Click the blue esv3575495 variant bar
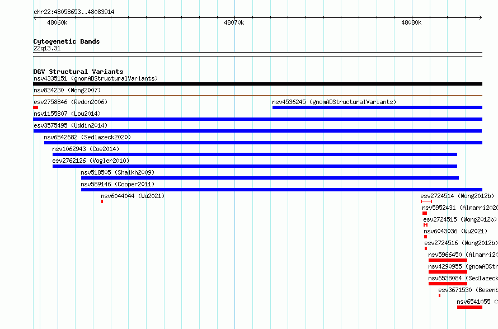Screen dimensions: 498x329 257,131
